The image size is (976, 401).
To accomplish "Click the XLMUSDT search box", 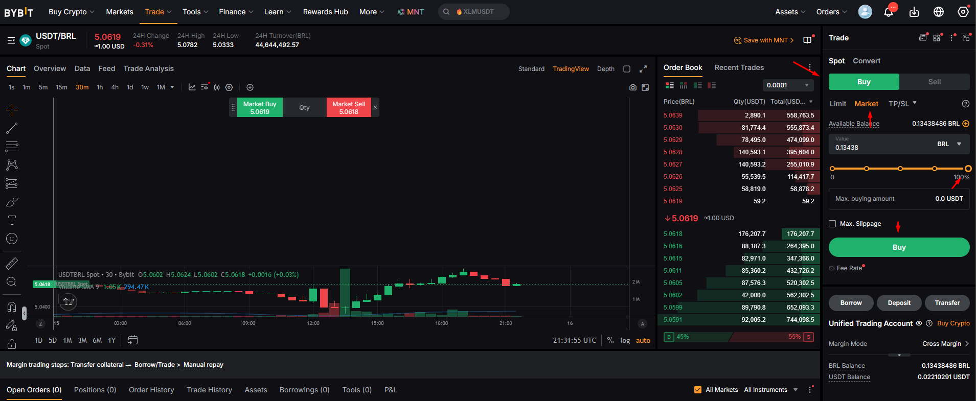I will [x=474, y=12].
